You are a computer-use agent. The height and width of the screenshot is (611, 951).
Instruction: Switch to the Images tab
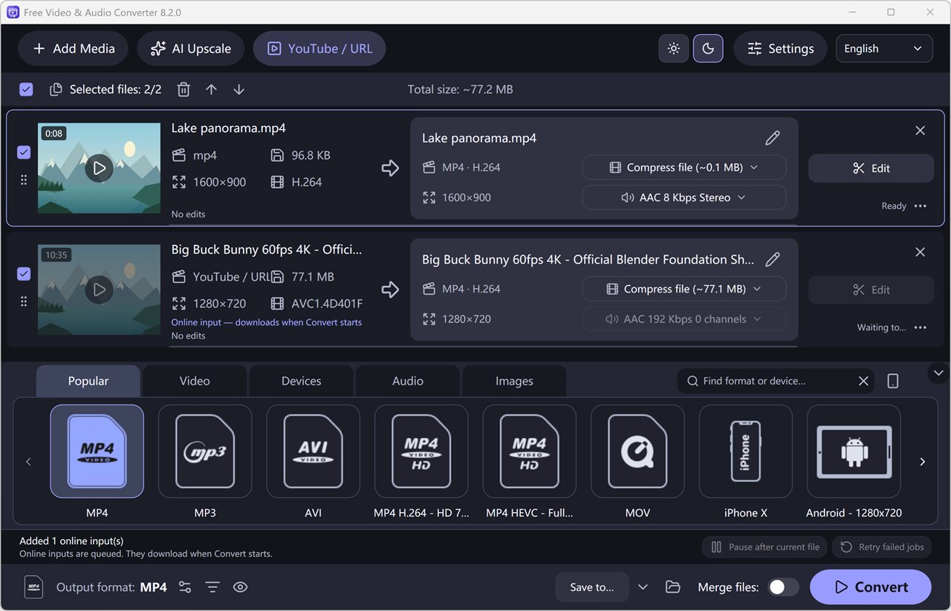(514, 381)
